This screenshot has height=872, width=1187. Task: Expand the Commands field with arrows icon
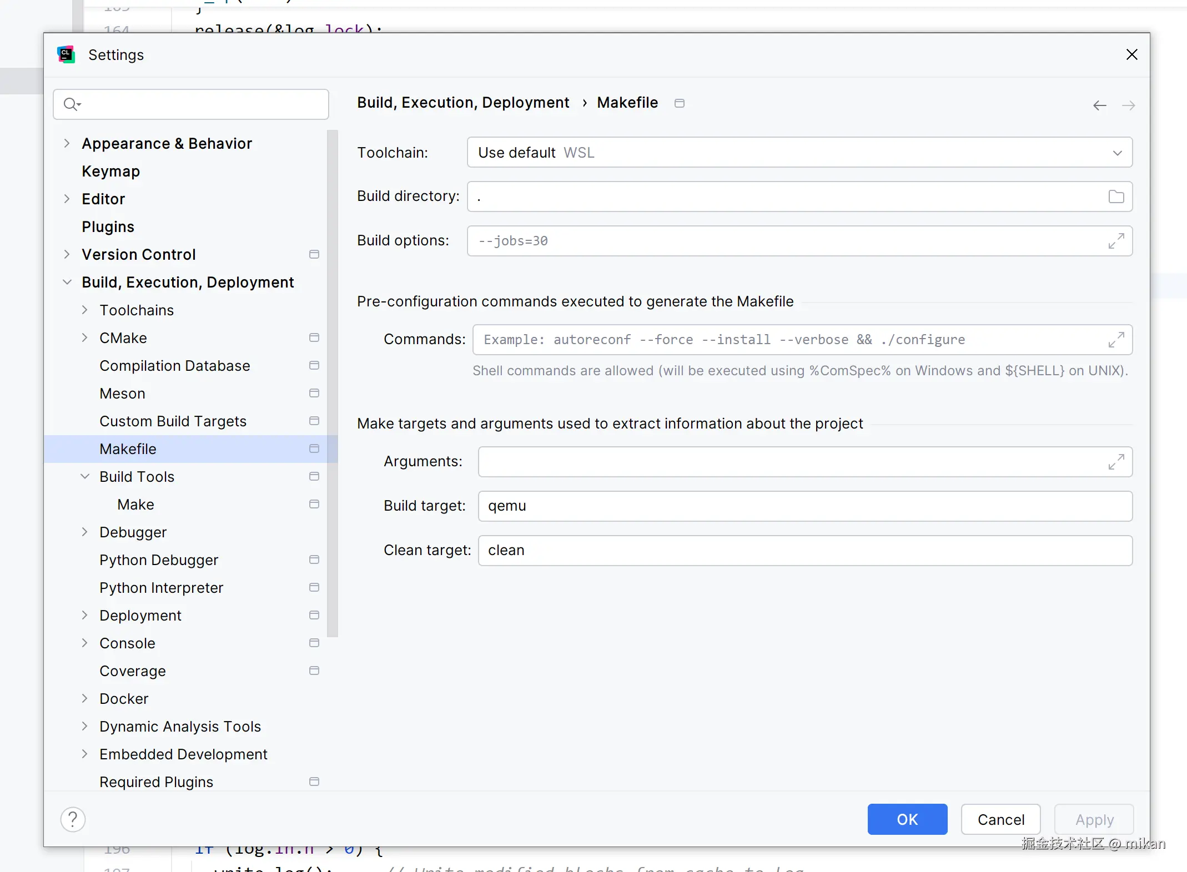click(1116, 340)
